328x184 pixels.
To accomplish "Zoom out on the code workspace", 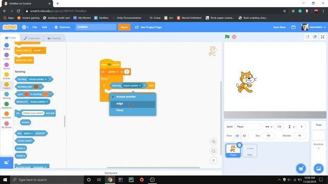I will (x=213, y=151).
